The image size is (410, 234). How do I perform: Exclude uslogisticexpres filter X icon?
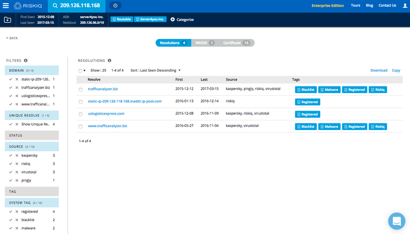click(x=17, y=96)
